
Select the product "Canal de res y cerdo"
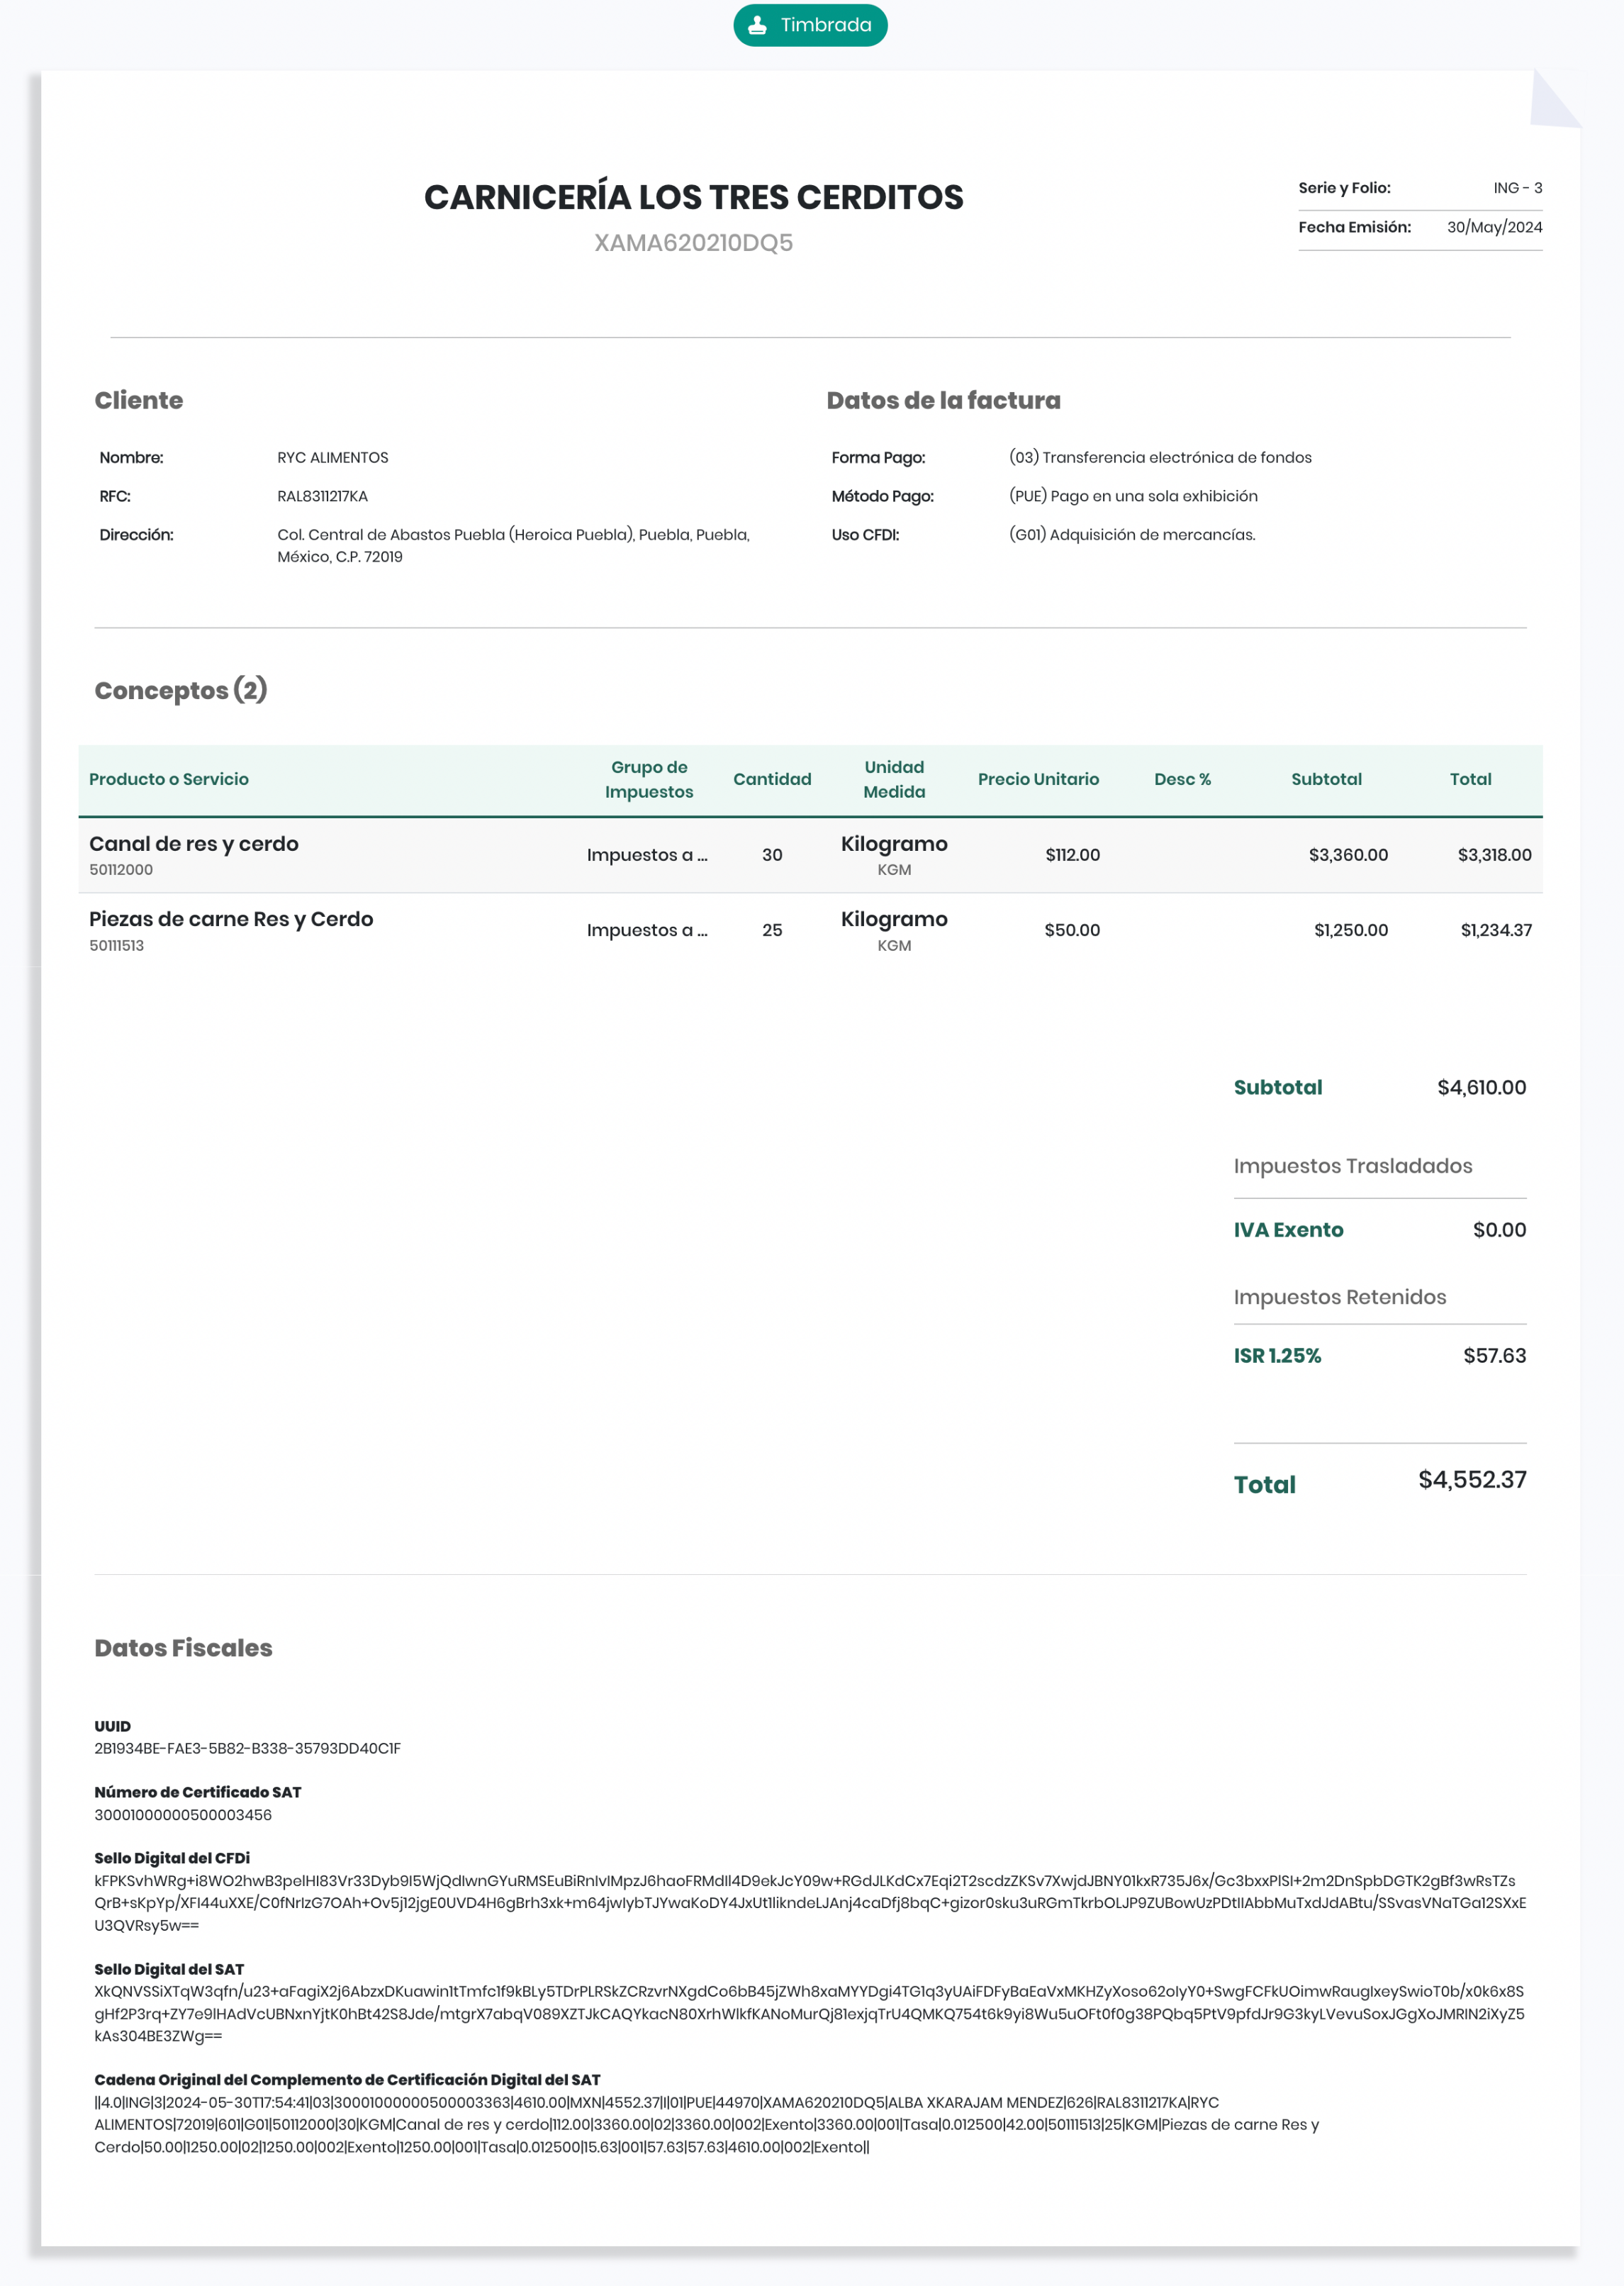pos(194,844)
